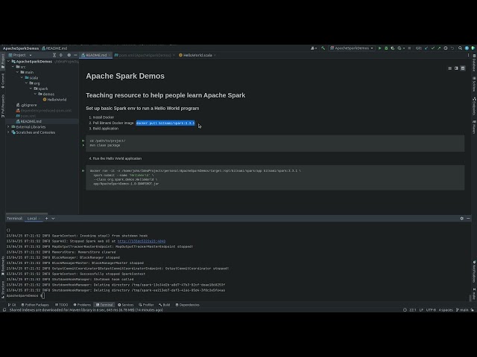Screen dimensions: 477x357
Task: Toggle Bookmarks tool window on left sidebar
Action: [3, 266]
